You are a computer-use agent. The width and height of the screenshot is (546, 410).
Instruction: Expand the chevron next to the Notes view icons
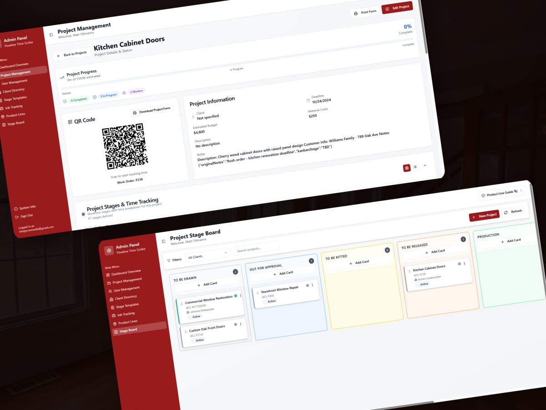[x=425, y=165]
